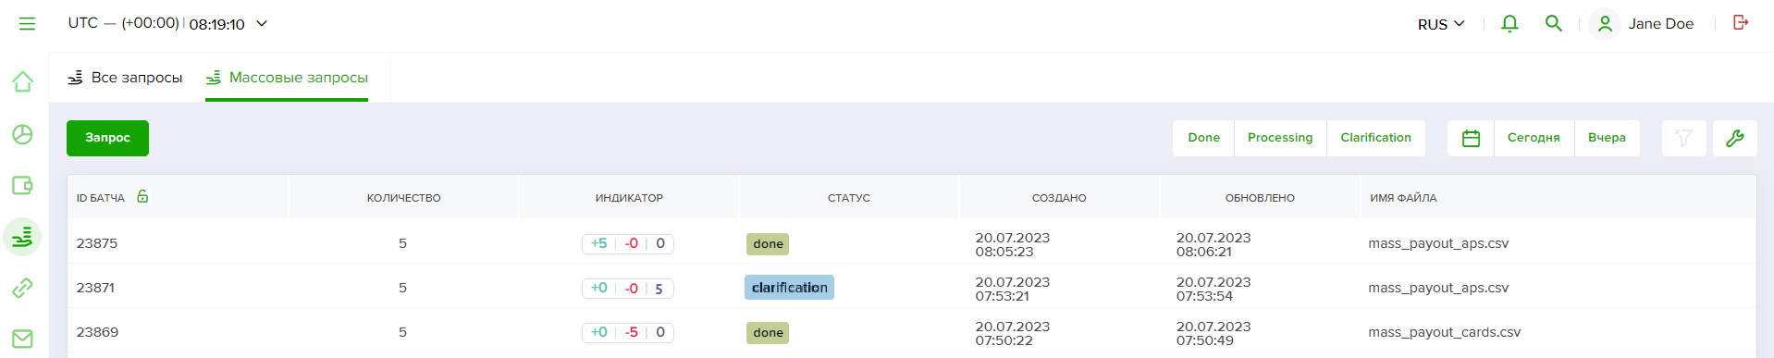Open notifications bell icon
Screen dimensions: 1774x358
[1509, 23]
